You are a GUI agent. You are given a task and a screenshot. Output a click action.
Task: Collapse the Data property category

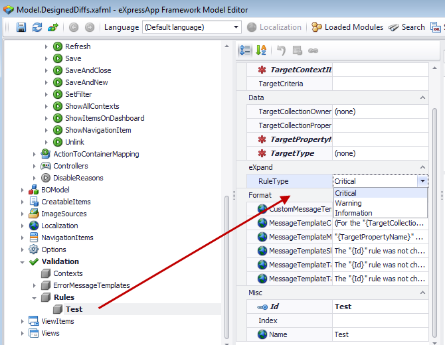coord(422,98)
